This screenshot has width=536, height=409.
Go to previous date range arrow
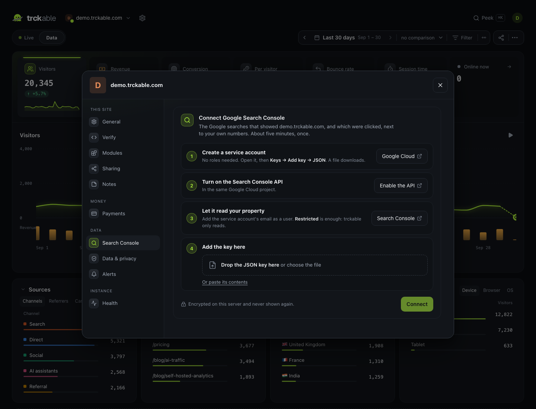pos(304,38)
